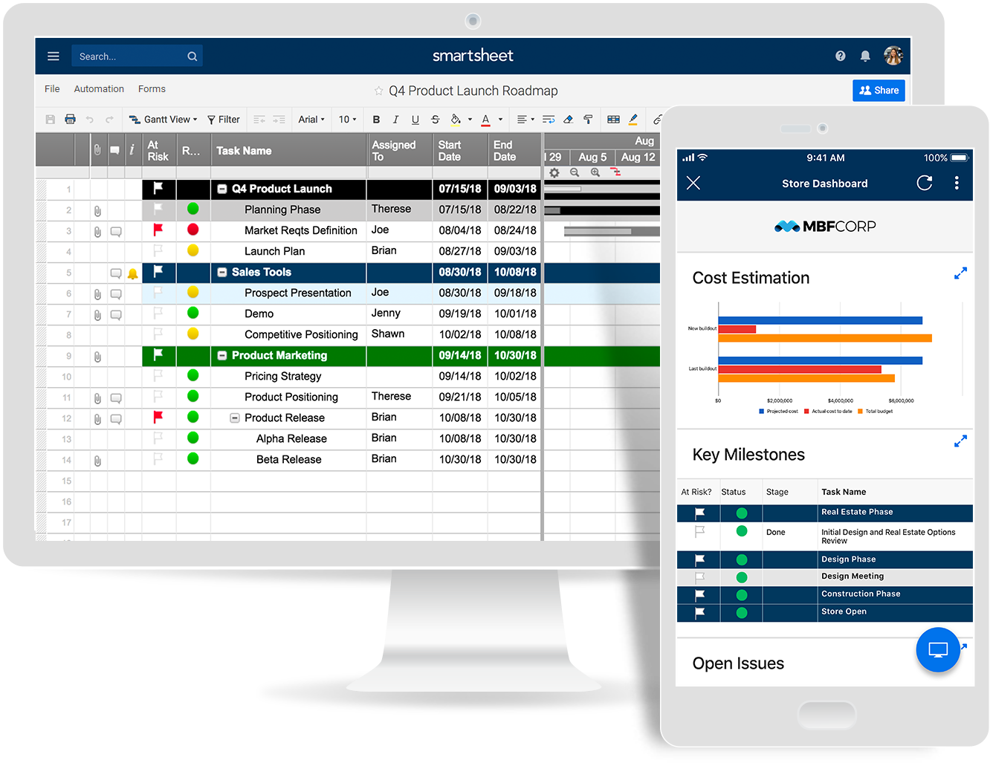Toggle text wrap icon
Viewport: 990px width, 763px height.
pyautogui.click(x=549, y=120)
